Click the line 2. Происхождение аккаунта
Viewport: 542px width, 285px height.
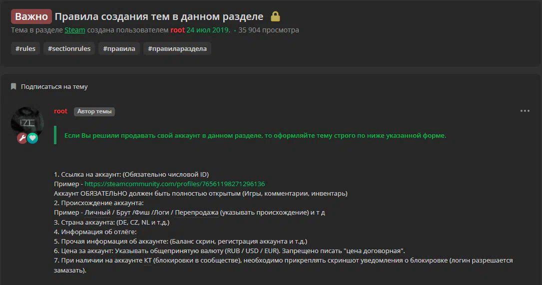point(98,203)
